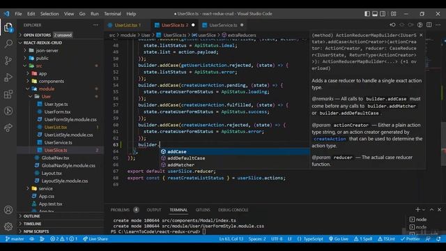Open the File menu

18,14
